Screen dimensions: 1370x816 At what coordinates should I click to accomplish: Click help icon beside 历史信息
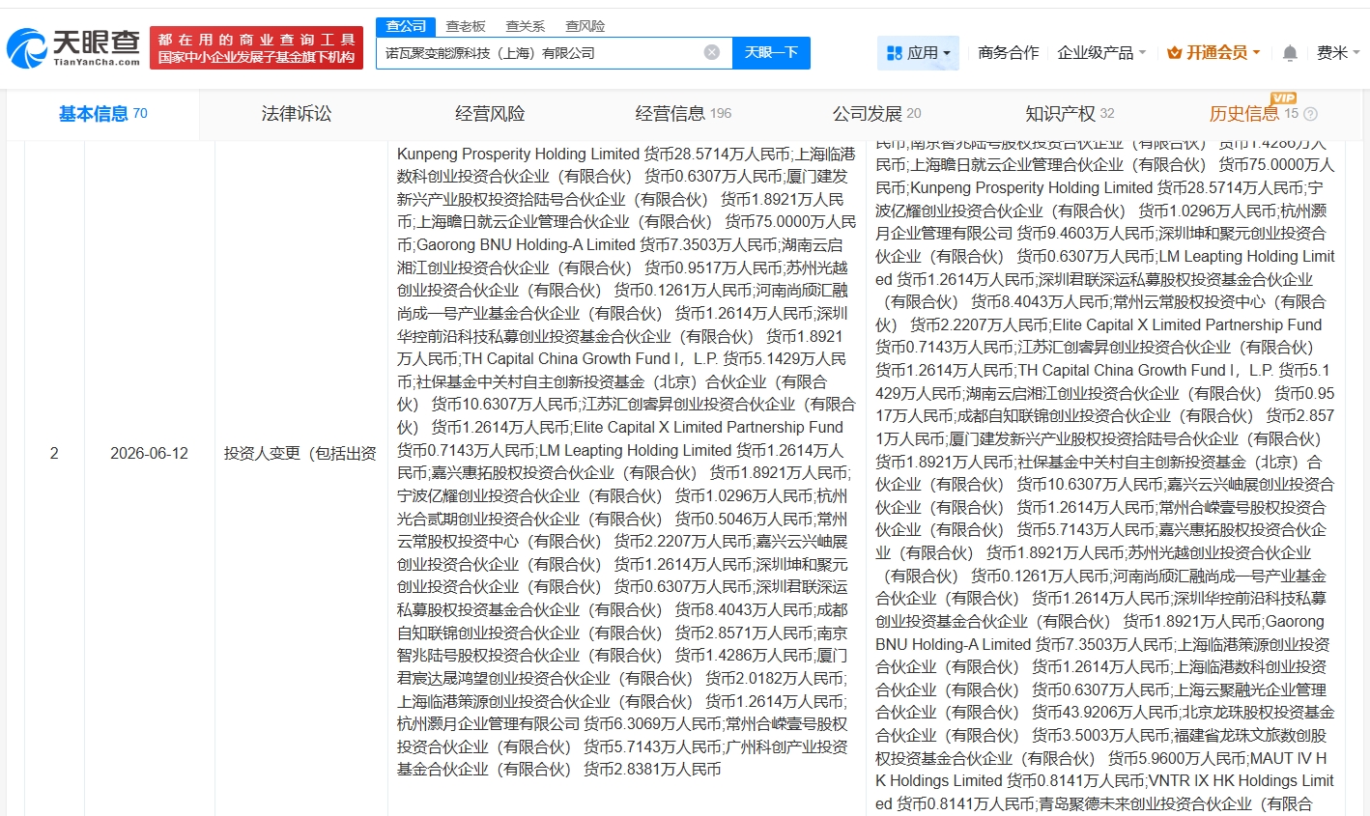(1311, 114)
